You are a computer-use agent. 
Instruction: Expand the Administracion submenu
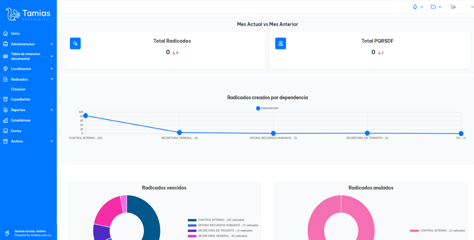tap(52, 44)
